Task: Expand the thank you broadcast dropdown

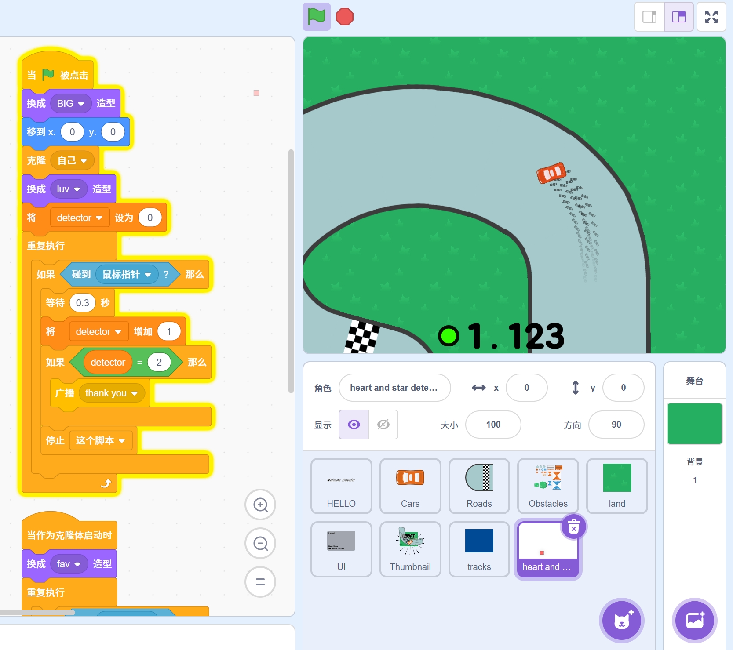Action: click(x=135, y=393)
